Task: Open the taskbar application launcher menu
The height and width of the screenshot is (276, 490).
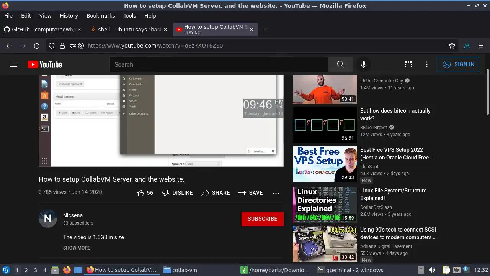Action: pos(6,270)
